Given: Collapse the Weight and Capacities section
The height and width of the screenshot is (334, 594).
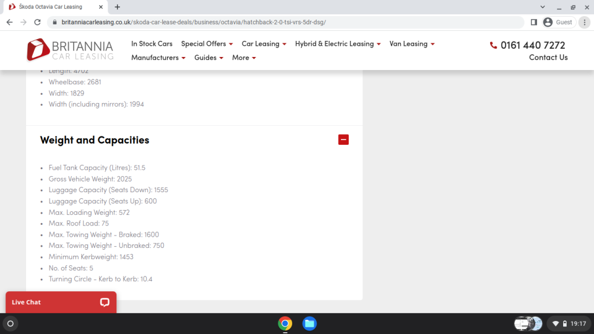Looking at the screenshot, I should [x=343, y=139].
